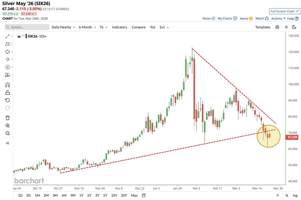Open the chart type candlestick dropdown

pos(104,27)
